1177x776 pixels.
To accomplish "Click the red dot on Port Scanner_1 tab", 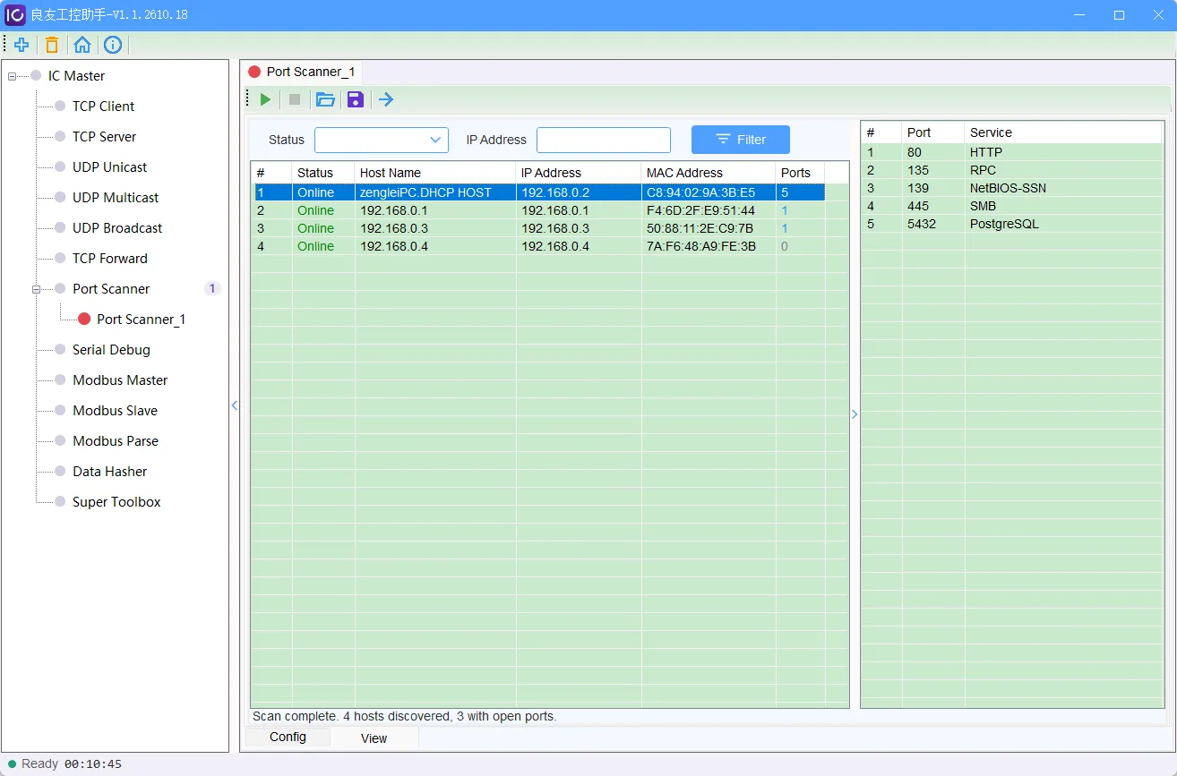I will pos(254,72).
